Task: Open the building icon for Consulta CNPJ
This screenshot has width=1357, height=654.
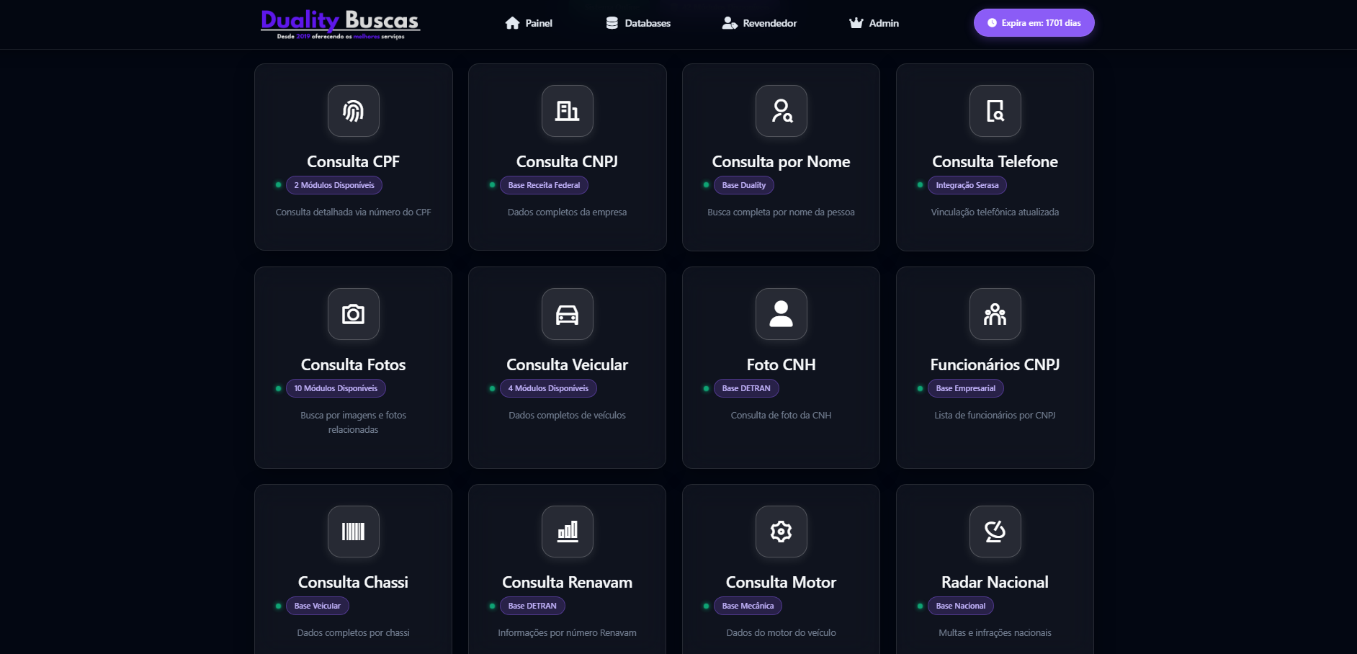Action: coord(567,111)
